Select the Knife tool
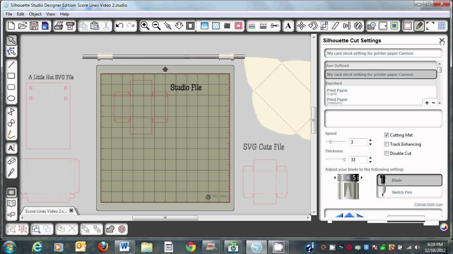Screen dimensions: 453x254 click(x=11, y=173)
